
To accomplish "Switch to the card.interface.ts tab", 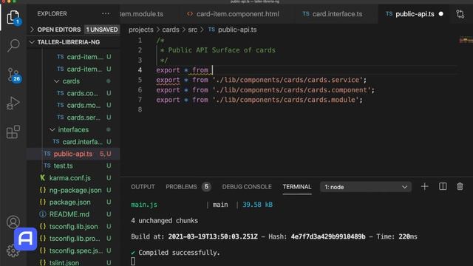I will (332, 14).
